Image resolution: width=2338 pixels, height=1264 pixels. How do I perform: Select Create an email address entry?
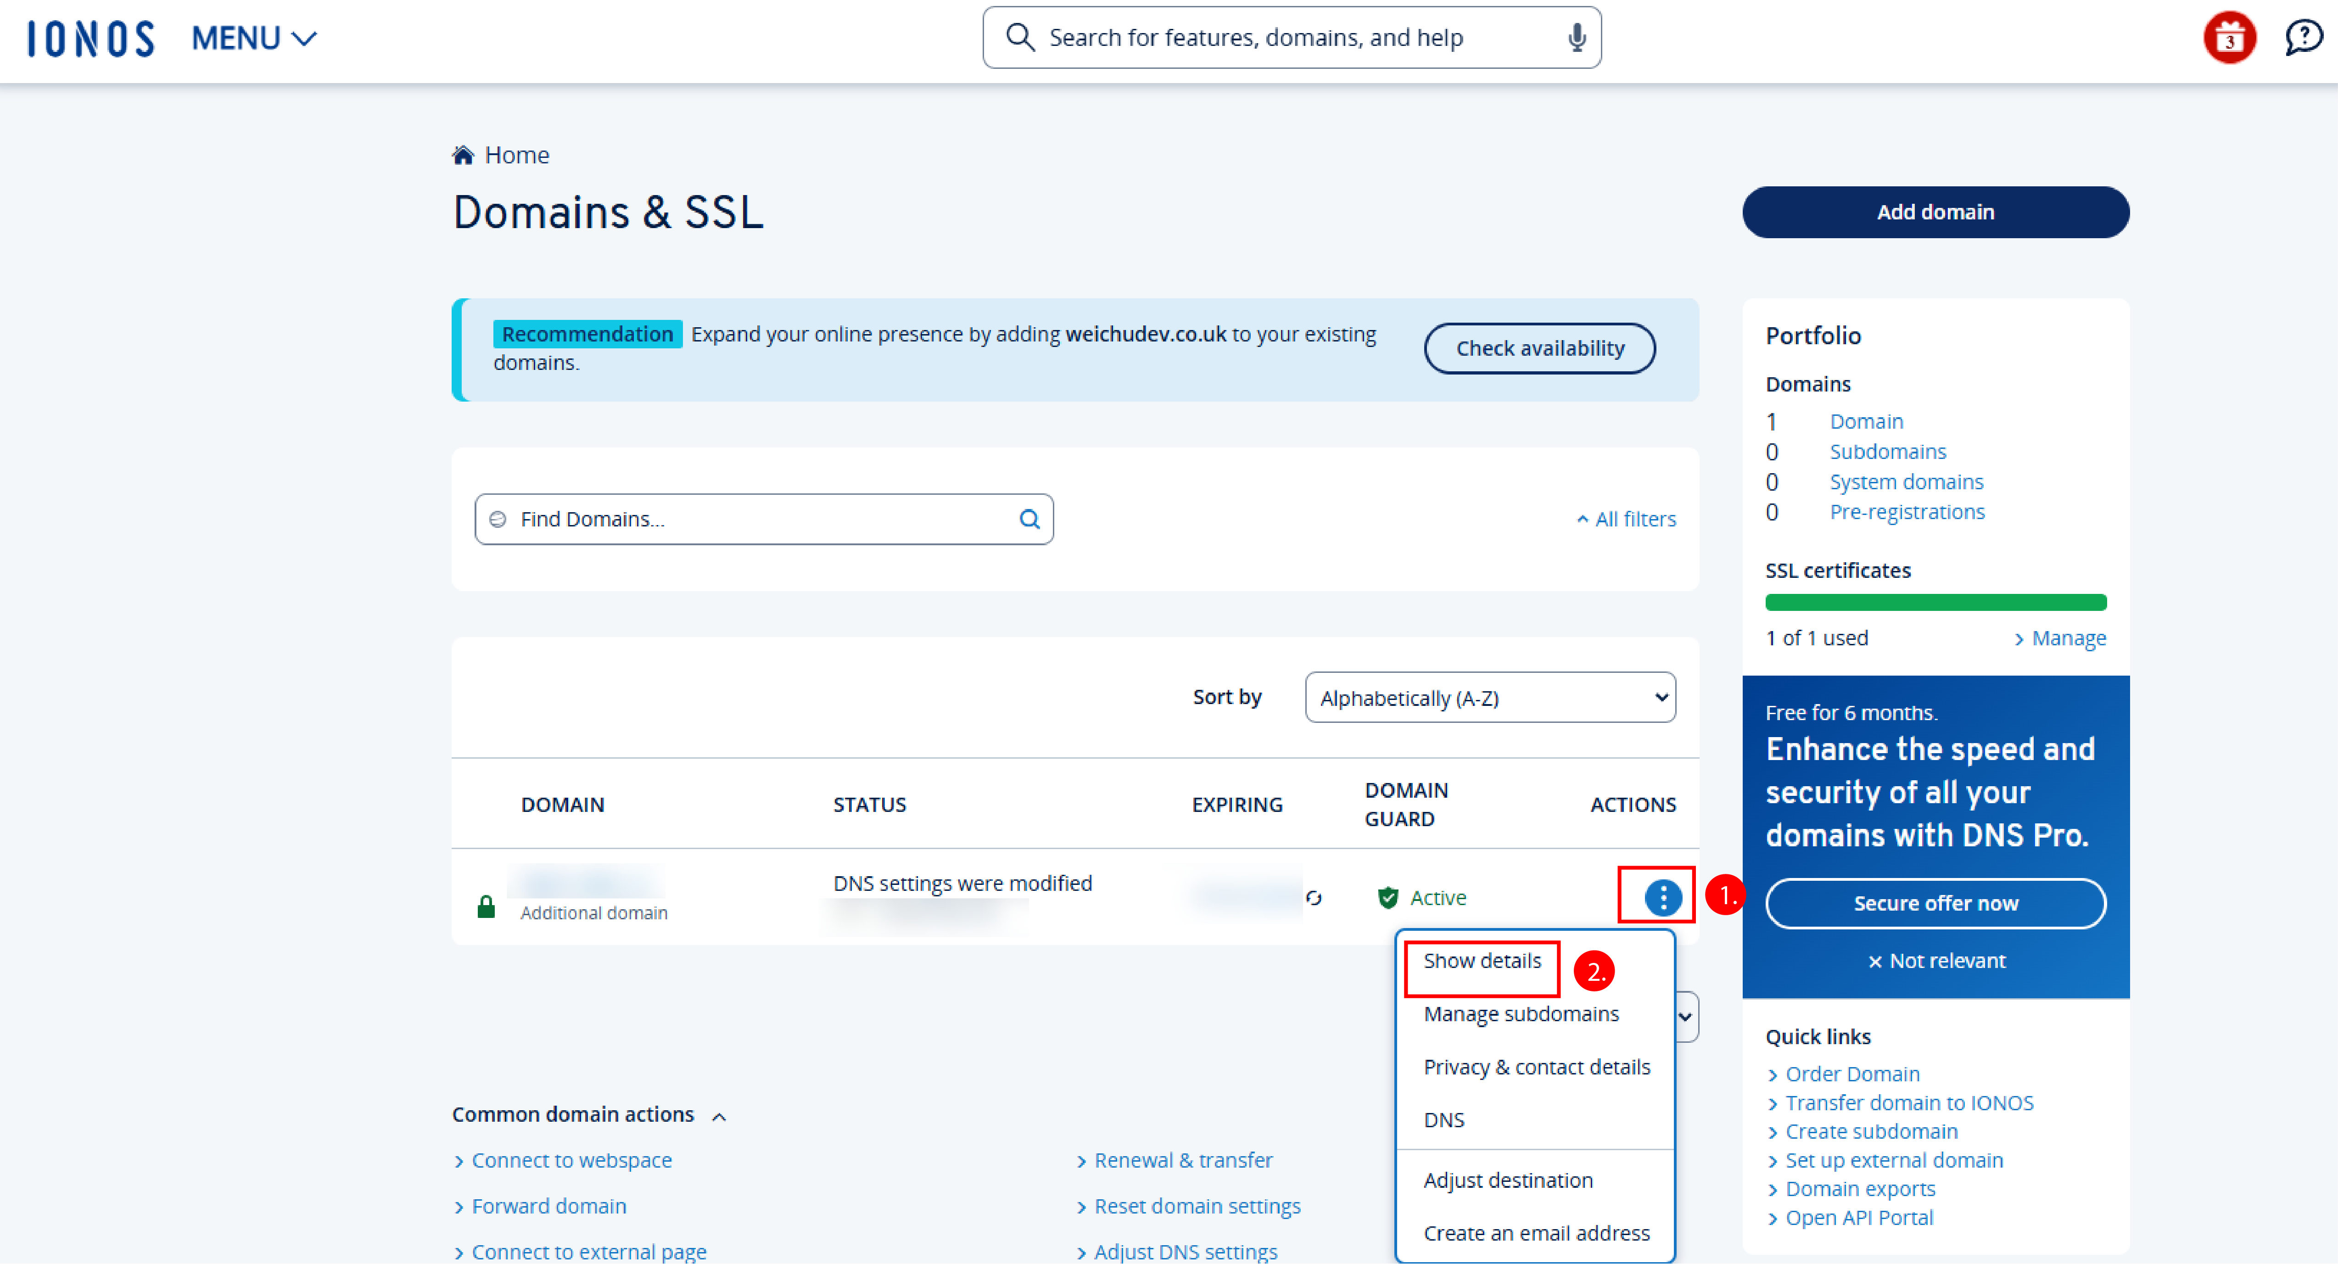[1536, 1233]
